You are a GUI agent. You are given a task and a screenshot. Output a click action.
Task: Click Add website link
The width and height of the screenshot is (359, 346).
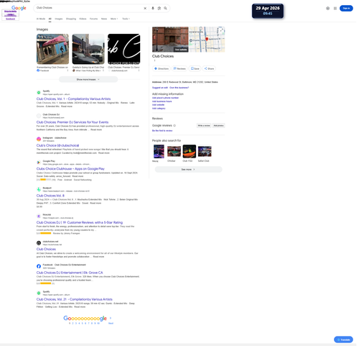pyautogui.click(x=158, y=105)
